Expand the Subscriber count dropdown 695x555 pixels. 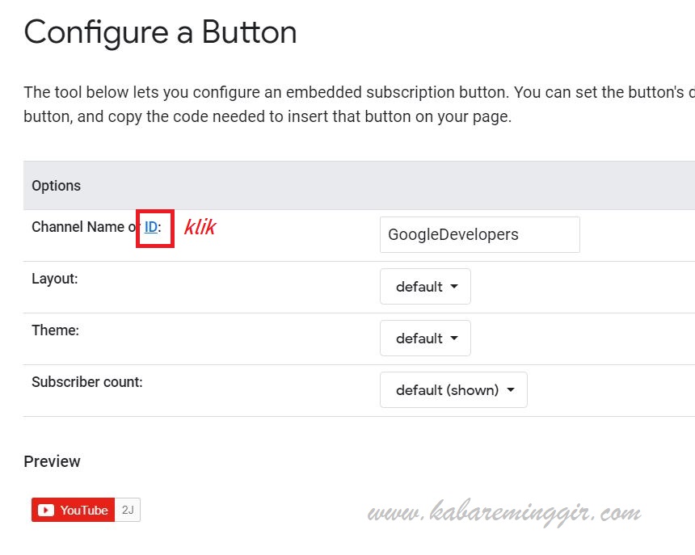tap(453, 390)
